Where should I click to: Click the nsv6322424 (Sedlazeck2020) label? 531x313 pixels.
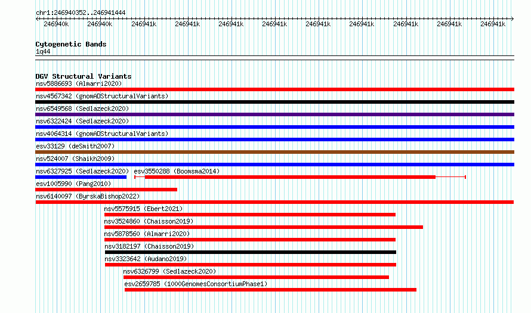tap(82, 121)
